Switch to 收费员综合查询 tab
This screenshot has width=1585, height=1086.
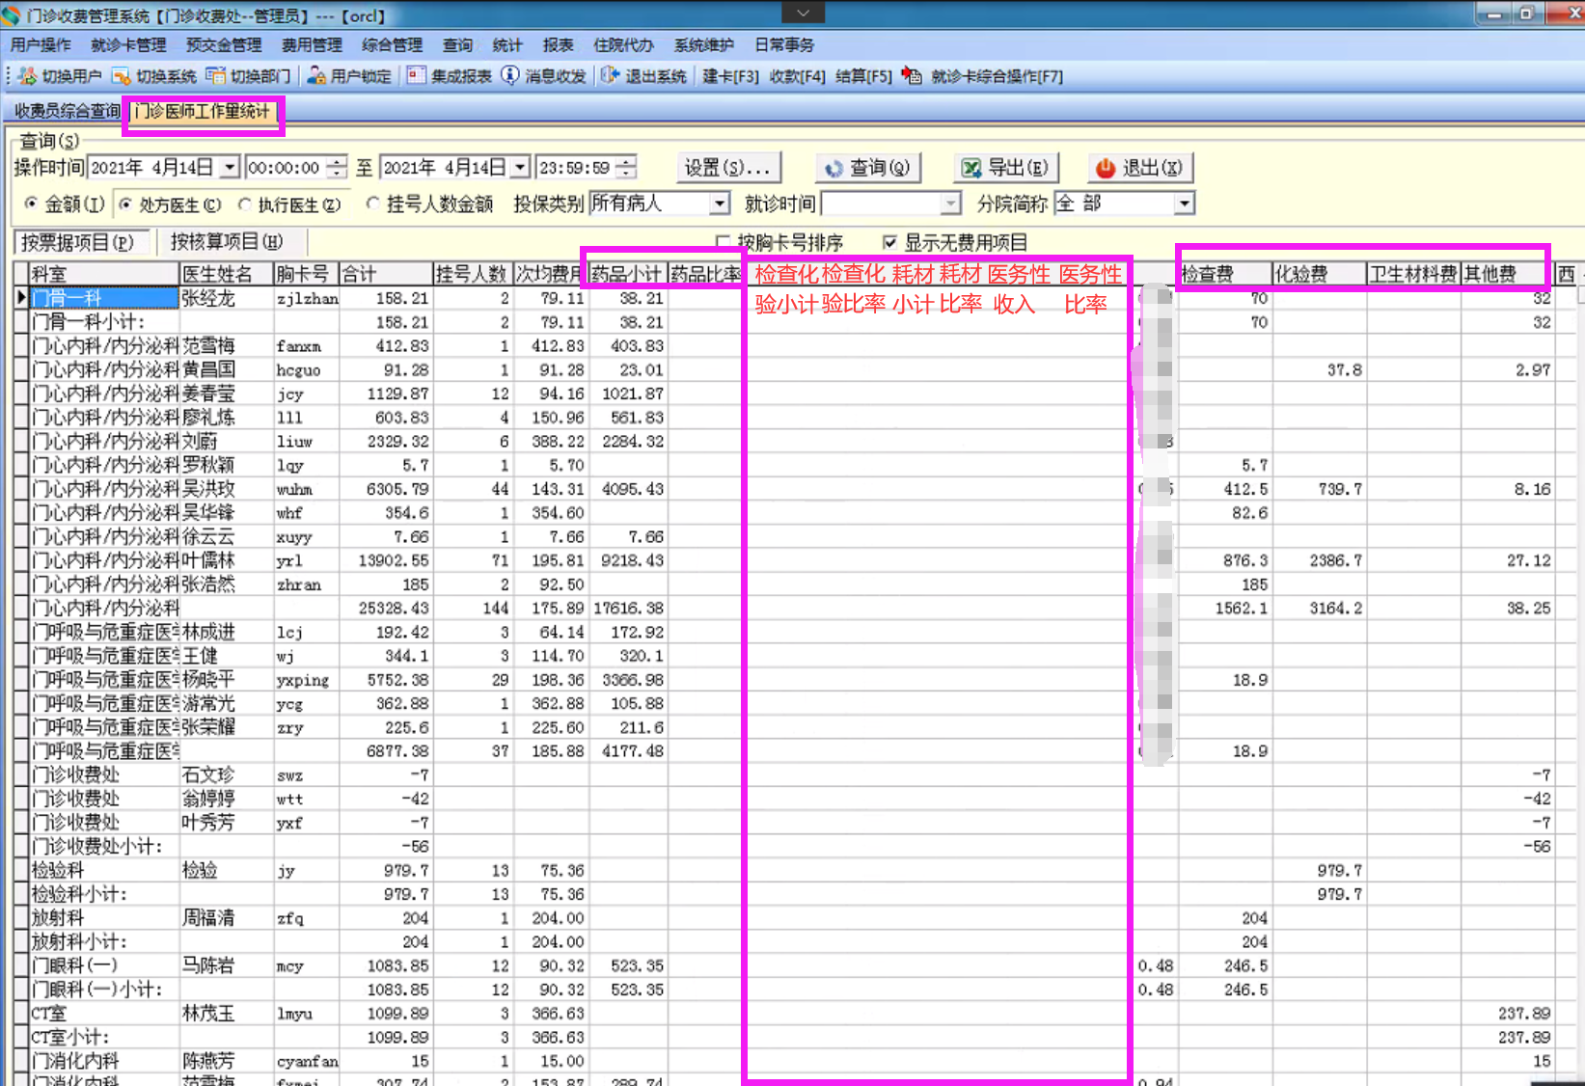[67, 112]
